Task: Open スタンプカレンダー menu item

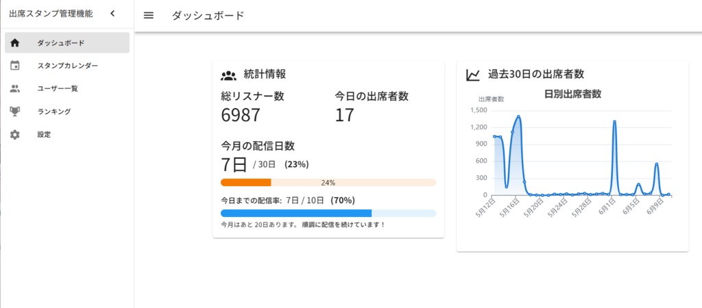Action: [x=68, y=66]
